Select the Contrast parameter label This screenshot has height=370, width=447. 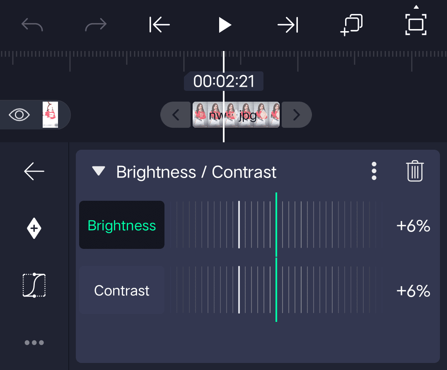click(122, 290)
